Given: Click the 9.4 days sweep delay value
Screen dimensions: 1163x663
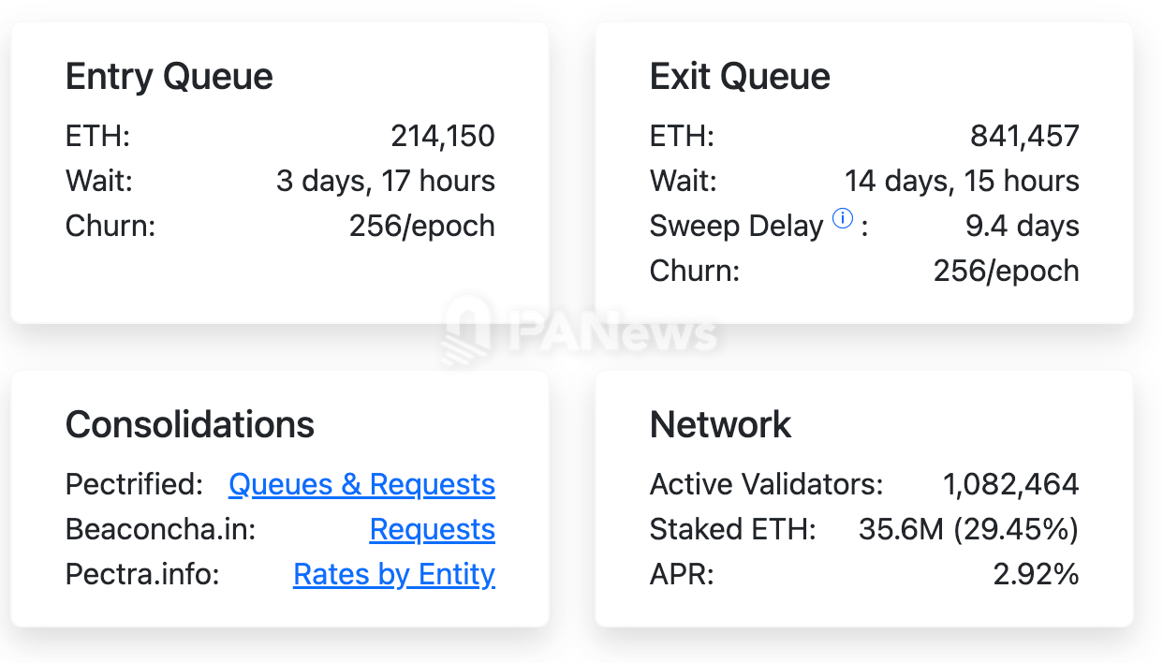Looking at the screenshot, I should 1022,226.
